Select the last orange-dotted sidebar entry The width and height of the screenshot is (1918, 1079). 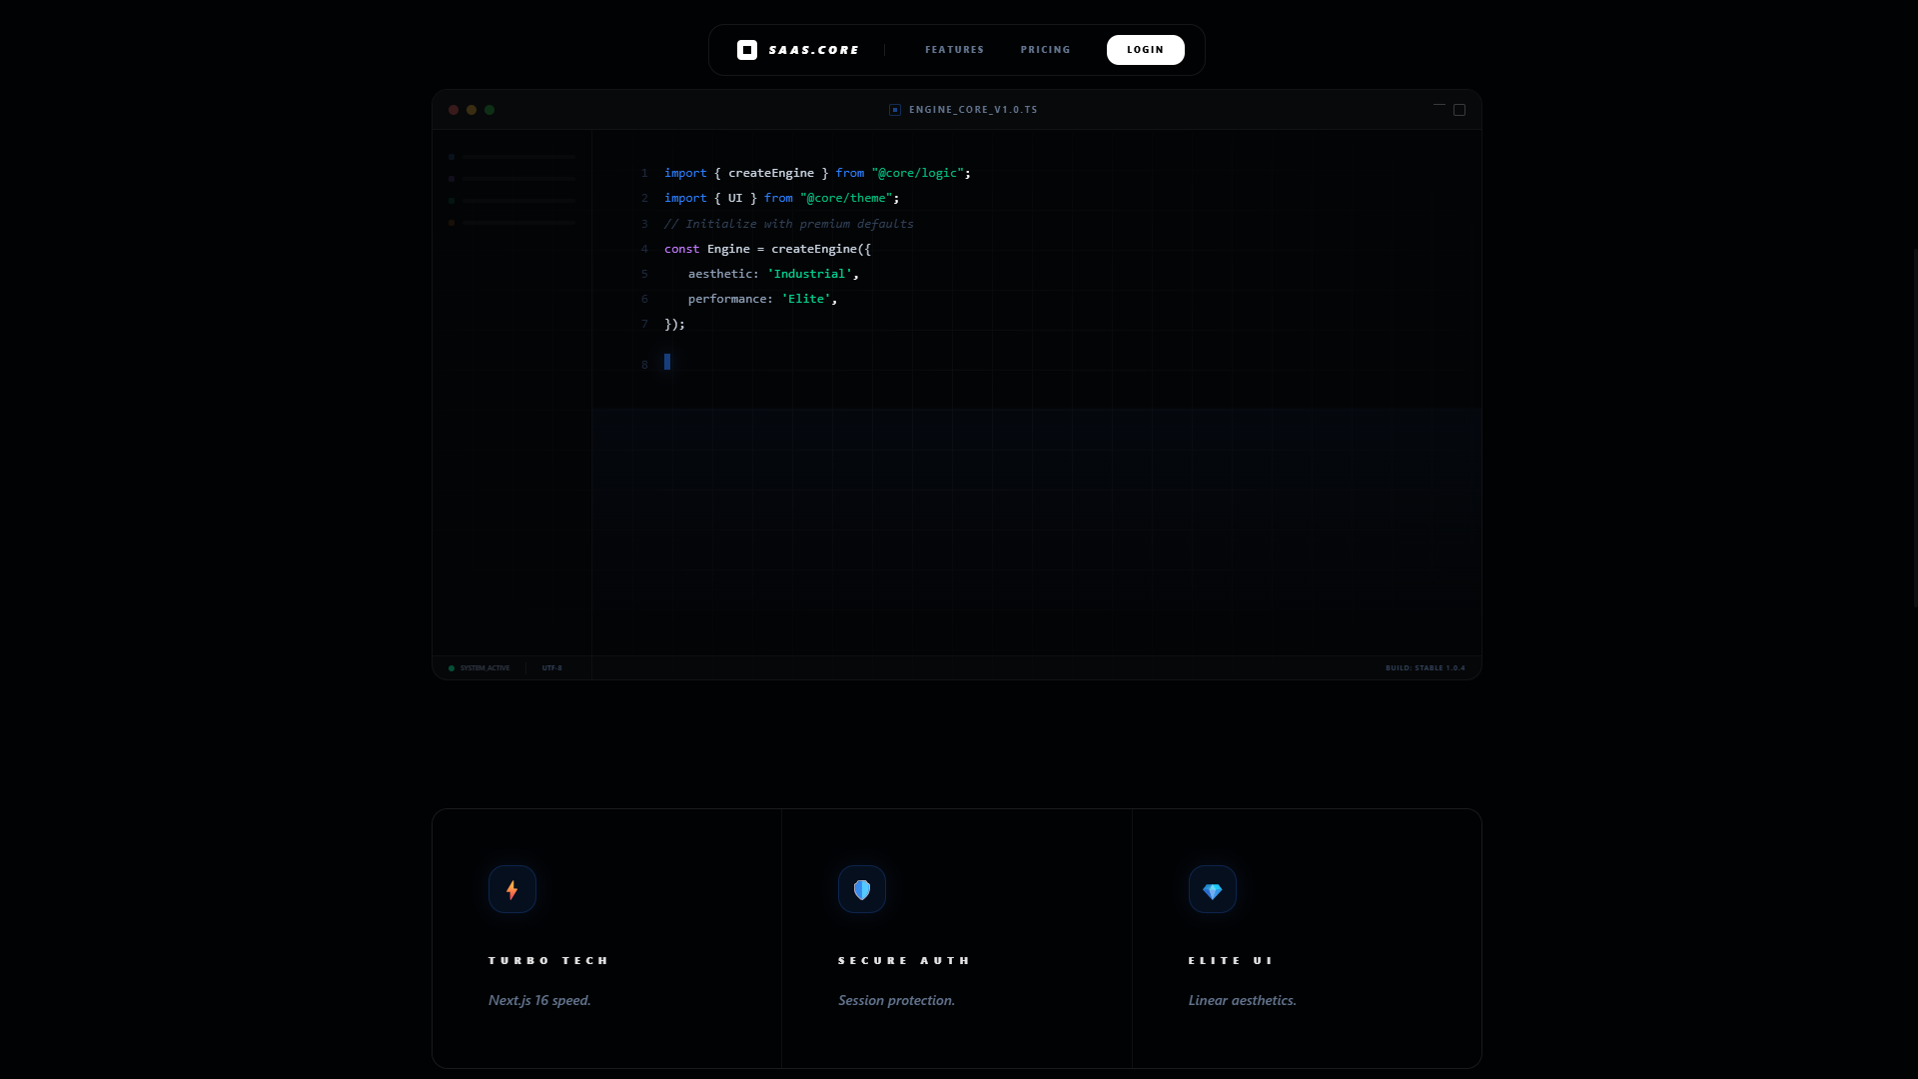512,223
